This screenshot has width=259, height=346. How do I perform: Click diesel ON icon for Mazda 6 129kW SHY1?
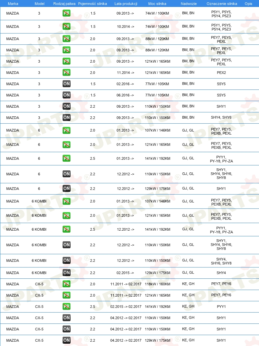[x=66, y=189]
